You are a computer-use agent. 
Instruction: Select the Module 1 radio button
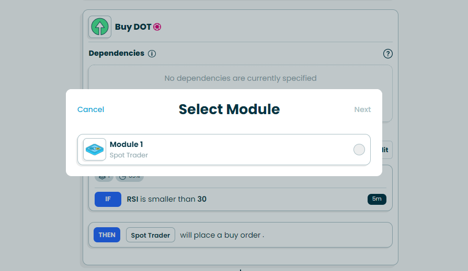pyautogui.click(x=359, y=150)
